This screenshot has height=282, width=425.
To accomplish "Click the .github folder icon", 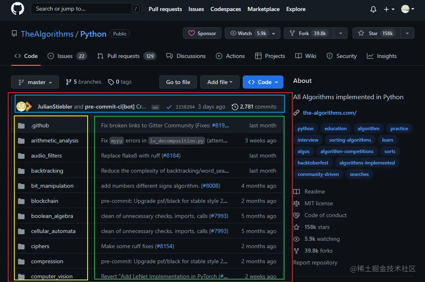I will [x=22, y=125].
